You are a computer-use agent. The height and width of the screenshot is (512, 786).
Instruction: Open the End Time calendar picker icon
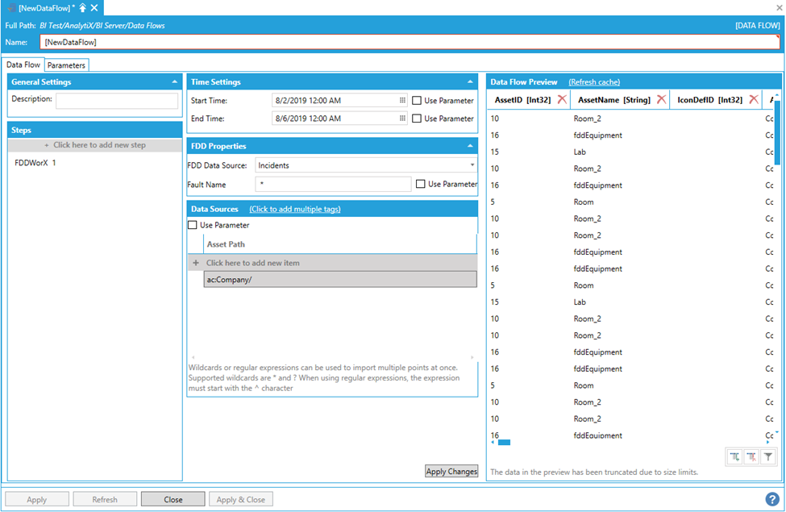coord(402,119)
